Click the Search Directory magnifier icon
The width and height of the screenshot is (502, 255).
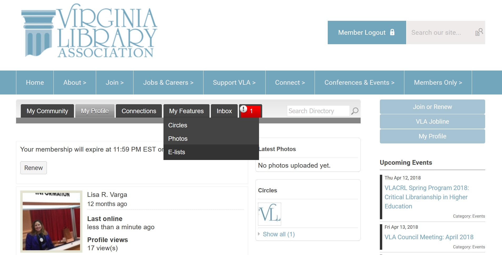(x=355, y=111)
